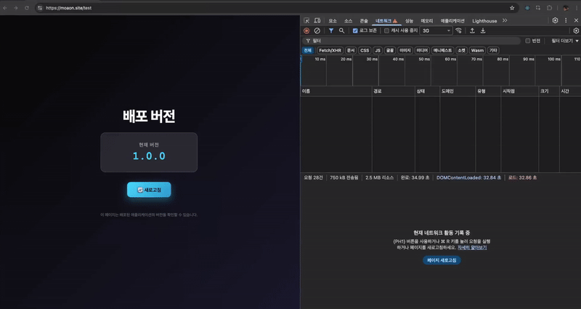
Task: Check the 반전 invert filter checkbox
Action: click(528, 41)
